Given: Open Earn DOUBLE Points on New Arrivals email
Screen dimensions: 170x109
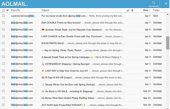Looking at the screenshot, I should tap(83, 23).
